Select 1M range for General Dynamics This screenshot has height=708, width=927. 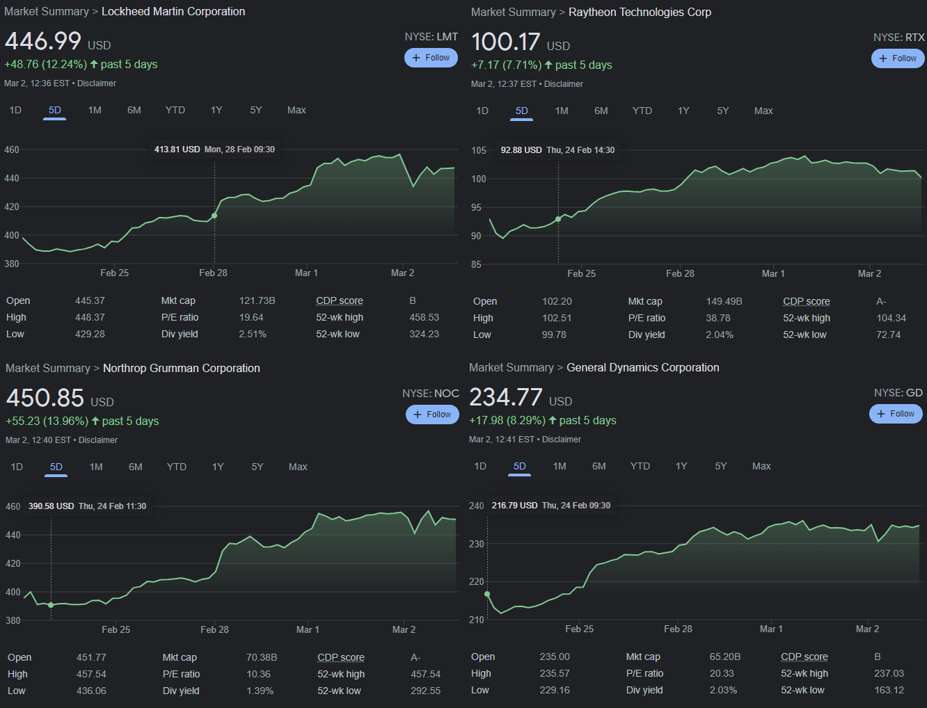[x=560, y=466]
